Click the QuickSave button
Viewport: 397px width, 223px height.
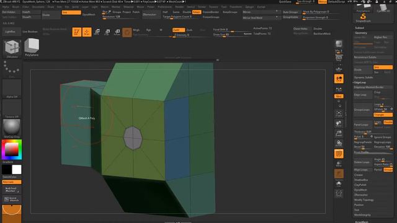tap(285, 2)
